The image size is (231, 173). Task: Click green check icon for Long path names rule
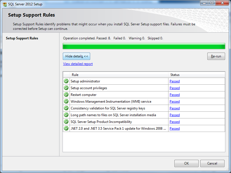pos(66,115)
